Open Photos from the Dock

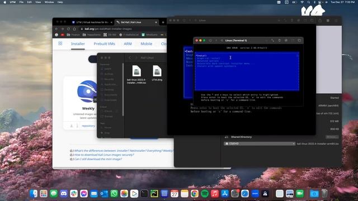pyautogui.click(x=124, y=194)
